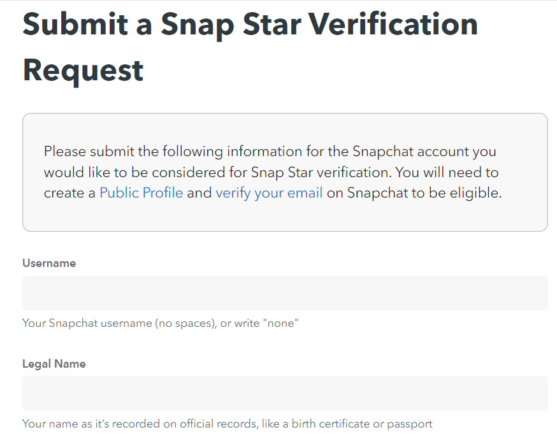Click into the Username input field
Image resolution: width=557 pixels, height=446 pixels.
285,293
